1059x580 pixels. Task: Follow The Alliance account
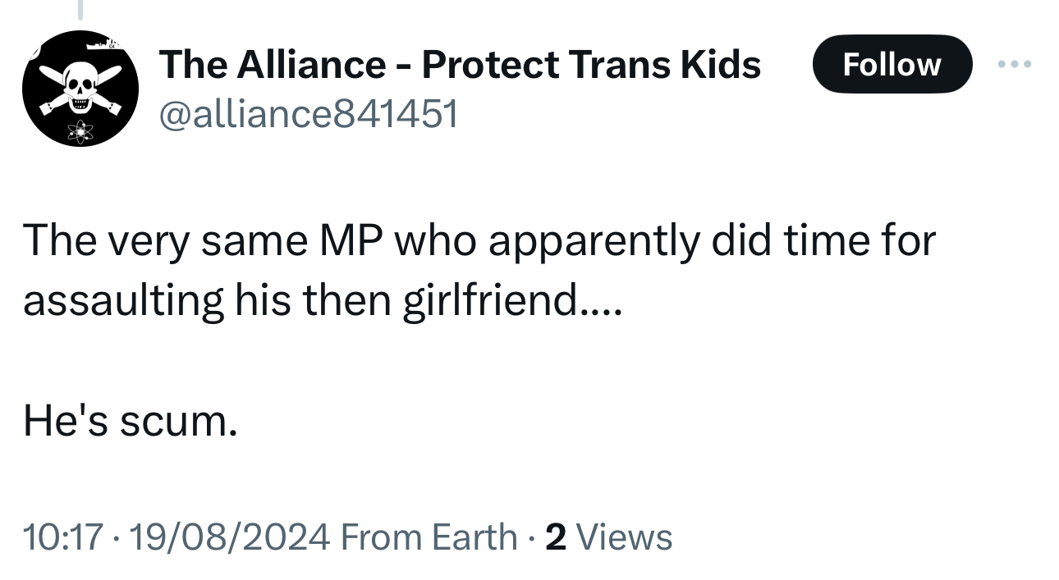(x=892, y=64)
